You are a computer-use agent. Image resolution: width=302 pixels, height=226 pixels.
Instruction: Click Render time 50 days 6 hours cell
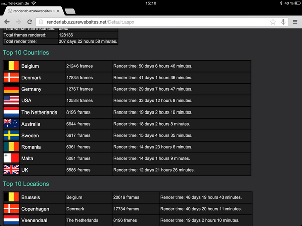[182, 66]
